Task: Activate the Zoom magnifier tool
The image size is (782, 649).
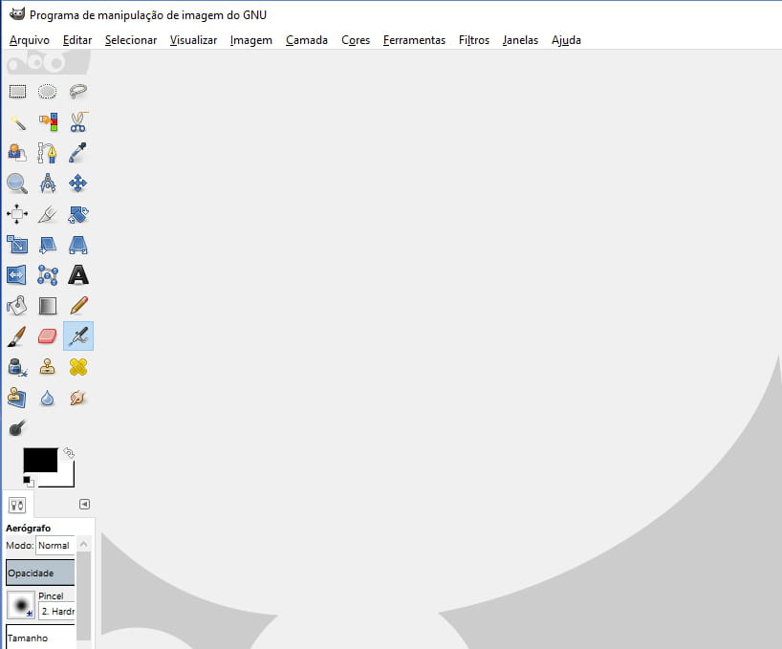Action: pos(17,184)
